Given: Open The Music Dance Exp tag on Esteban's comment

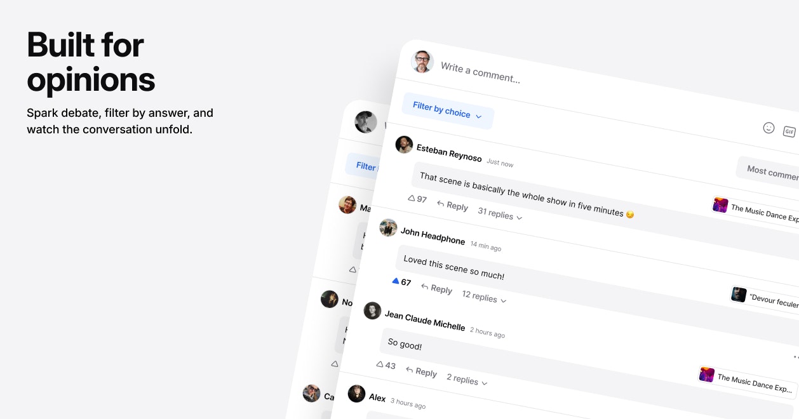Looking at the screenshot, I should [x=755, y=211].
